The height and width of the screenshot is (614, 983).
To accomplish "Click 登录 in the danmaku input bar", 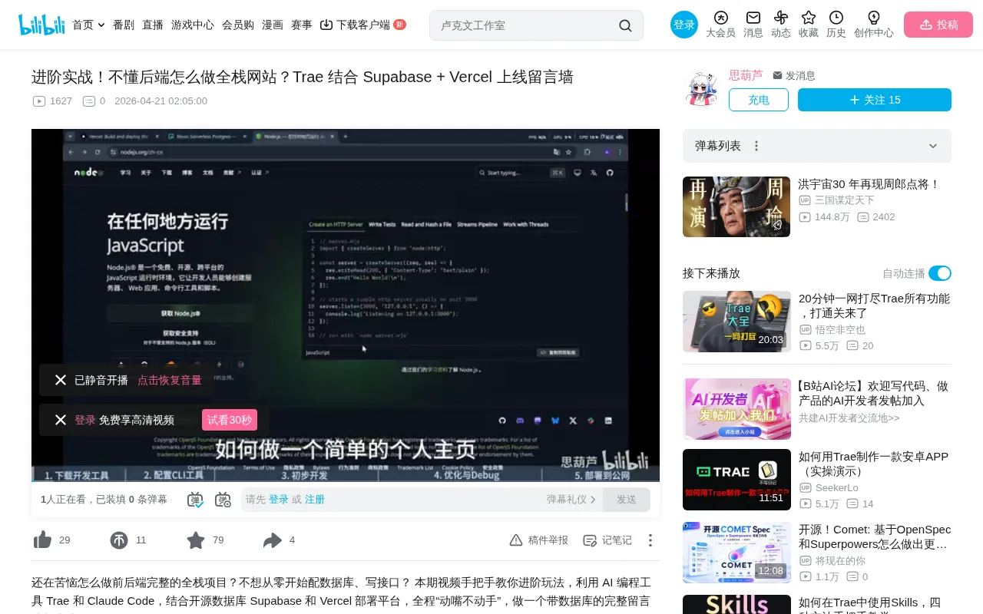I will (279, 500).
